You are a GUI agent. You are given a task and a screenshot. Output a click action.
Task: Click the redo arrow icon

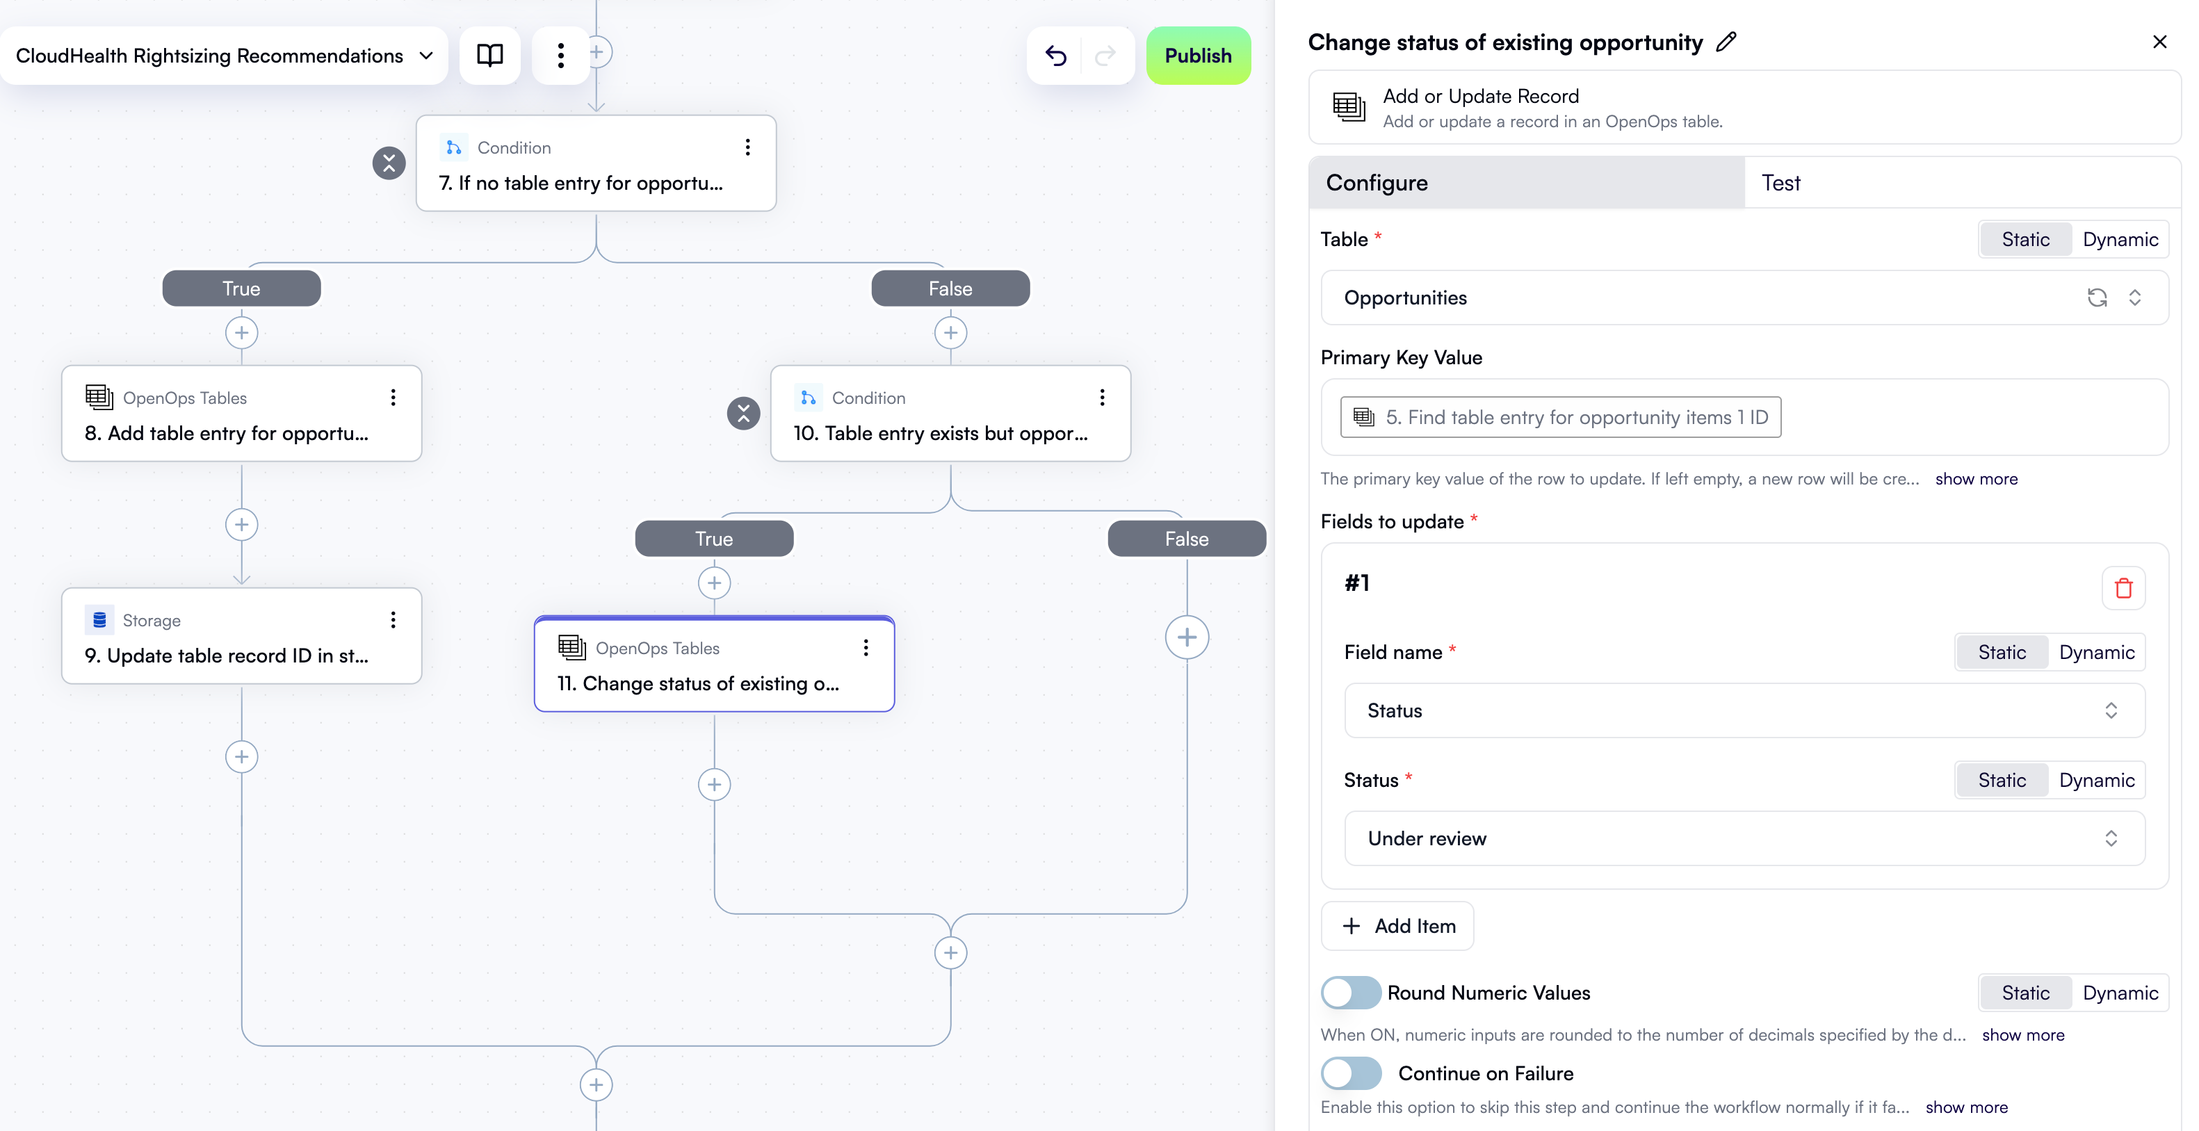tap(1105, 56)
